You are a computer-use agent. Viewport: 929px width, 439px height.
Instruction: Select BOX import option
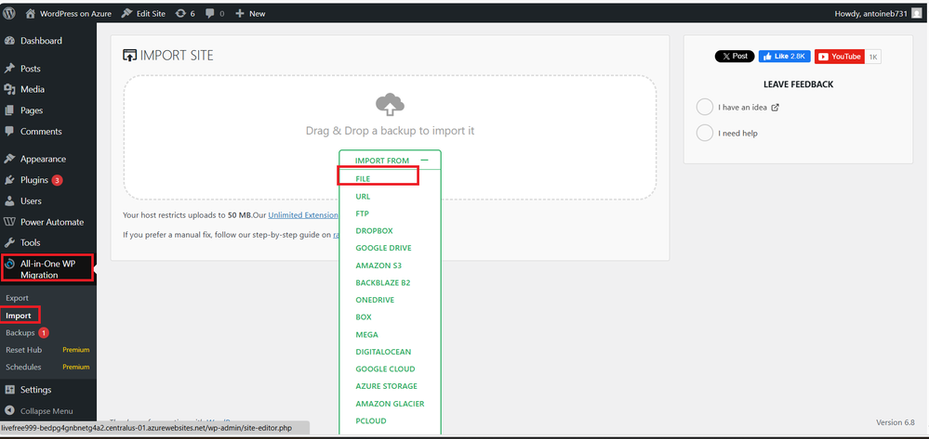click(364, 317)
